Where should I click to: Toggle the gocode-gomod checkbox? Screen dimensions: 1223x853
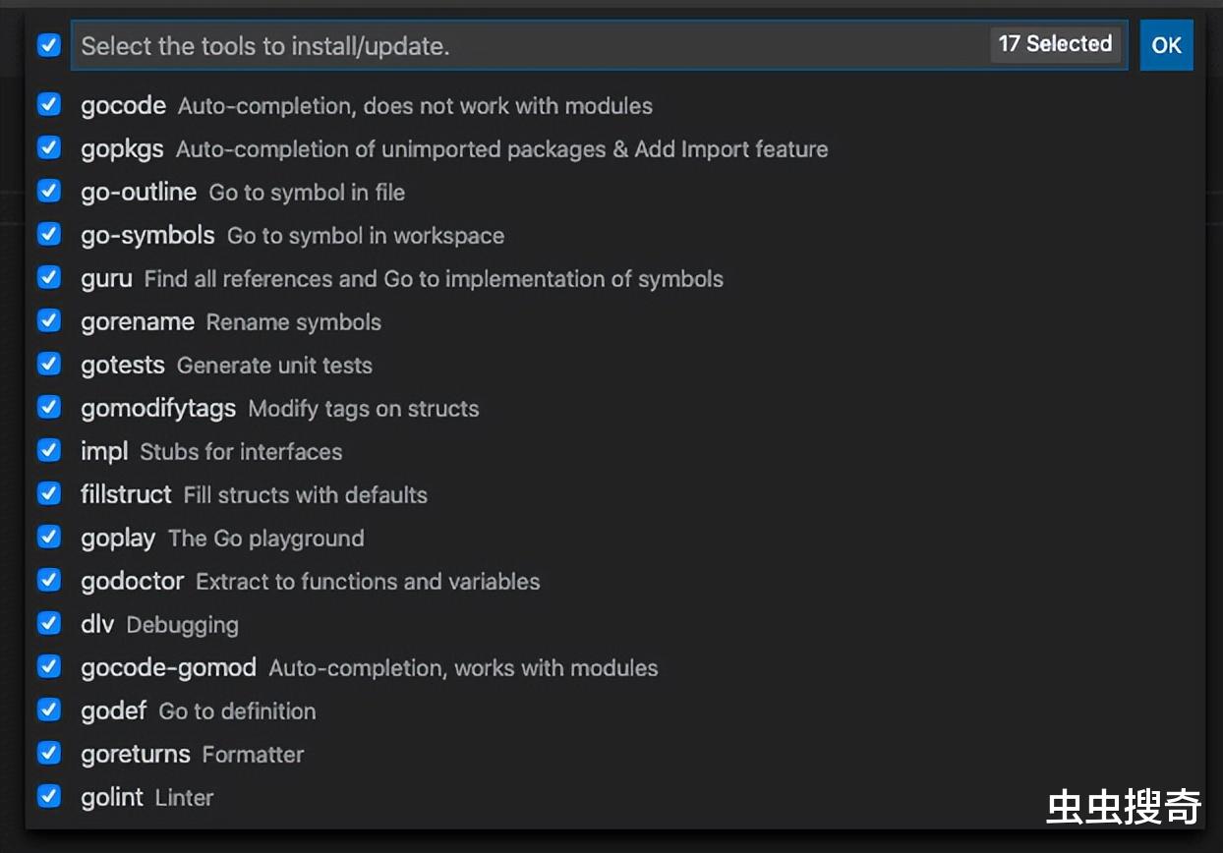[x=49, y=666]
